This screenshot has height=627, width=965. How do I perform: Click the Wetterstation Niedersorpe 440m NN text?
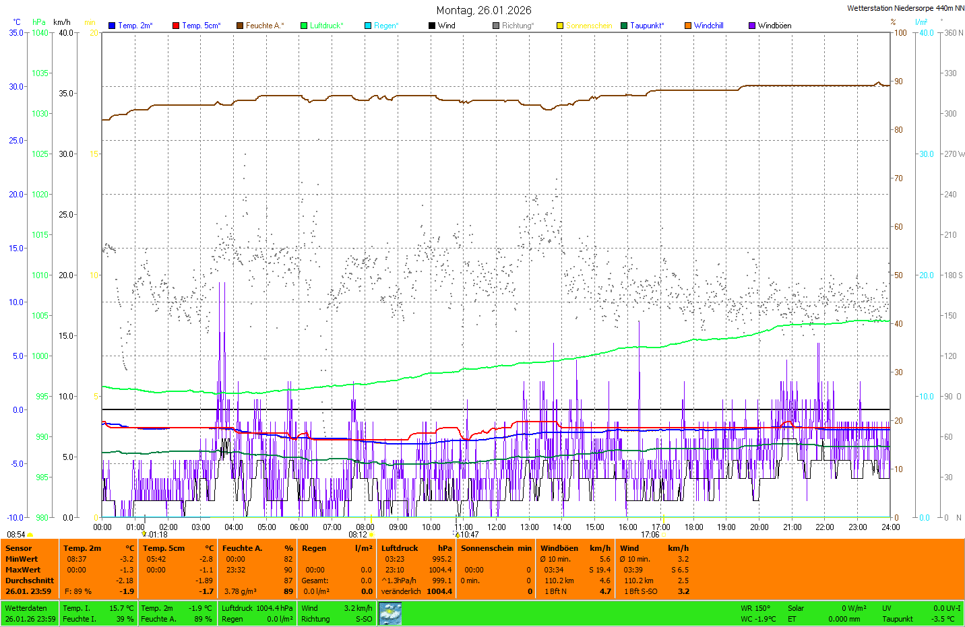point(905,8)
